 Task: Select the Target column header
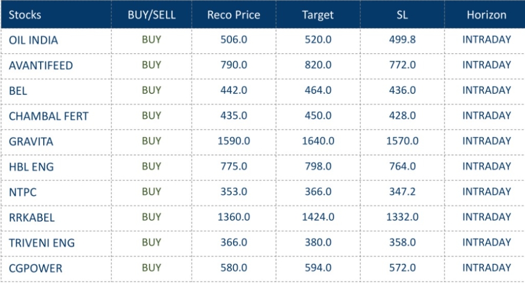(318, 15)
